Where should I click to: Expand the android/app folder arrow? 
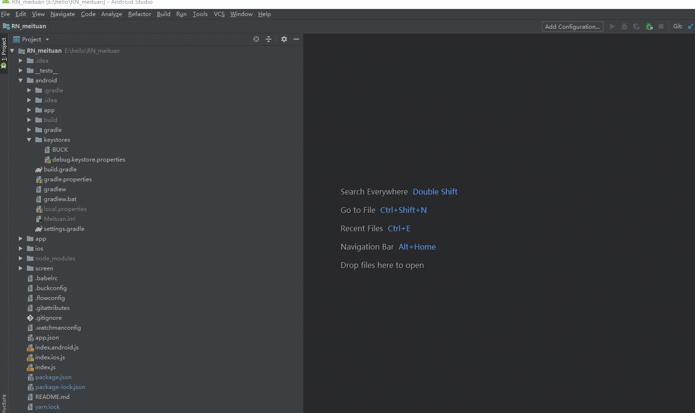pos(29,110)
